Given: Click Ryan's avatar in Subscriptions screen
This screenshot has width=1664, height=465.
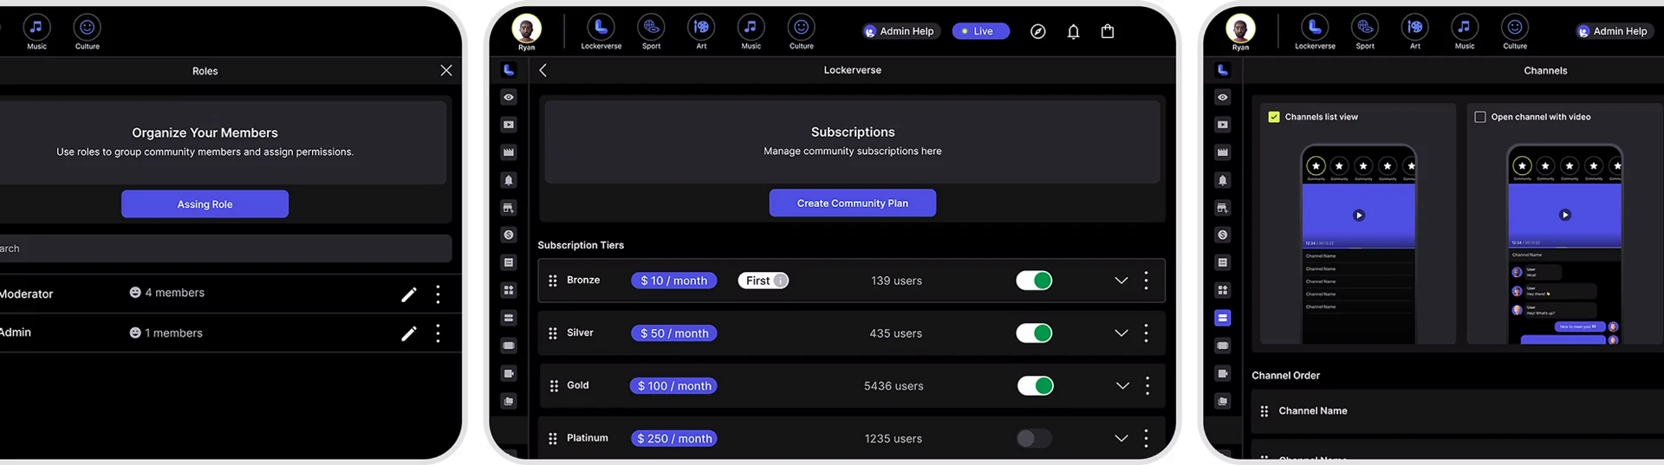Looking at the screenshot, I should click(x=526, y=28).
